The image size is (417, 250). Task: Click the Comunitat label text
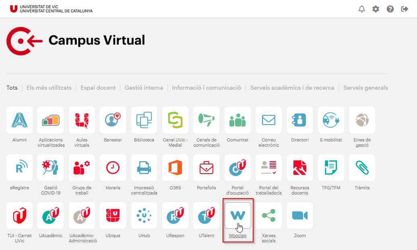[237, 140]
